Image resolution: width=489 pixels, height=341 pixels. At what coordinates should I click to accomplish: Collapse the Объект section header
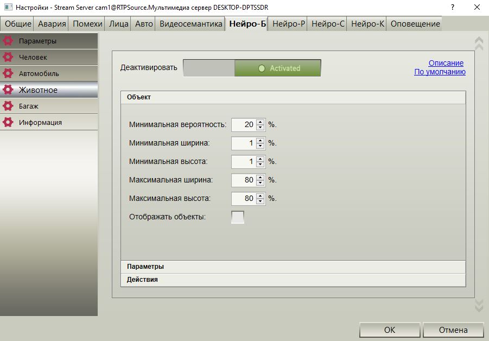tap(293, 97)
